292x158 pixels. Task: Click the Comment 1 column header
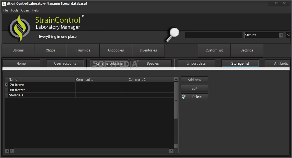[x=102, y=80]
